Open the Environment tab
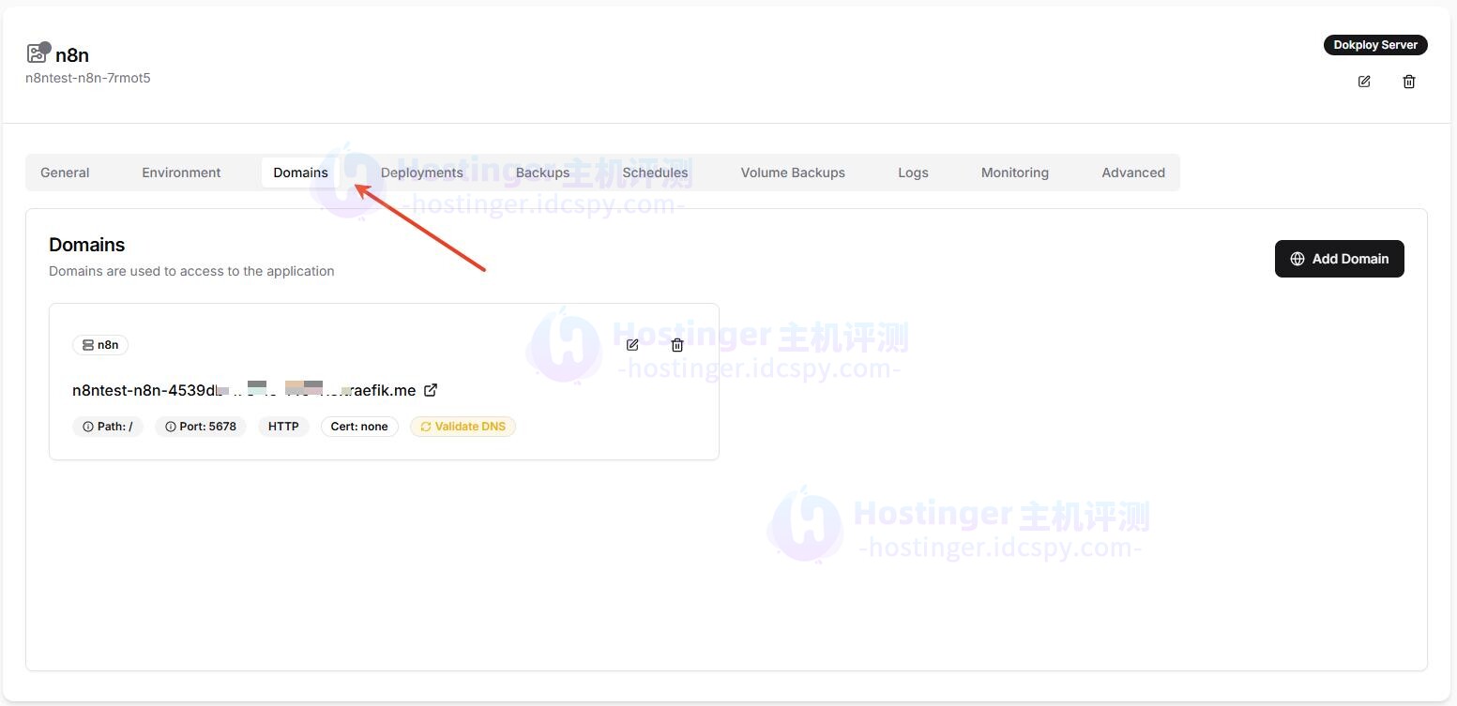The width and height of the screenshot is (1457, 706). coord(181,173)
